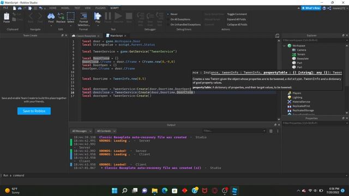
Task: Click the What's New button
Action: click(311, 8)
